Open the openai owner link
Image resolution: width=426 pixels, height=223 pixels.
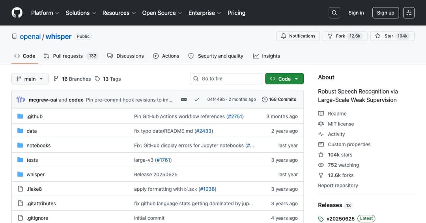click(x=30, y=36)
